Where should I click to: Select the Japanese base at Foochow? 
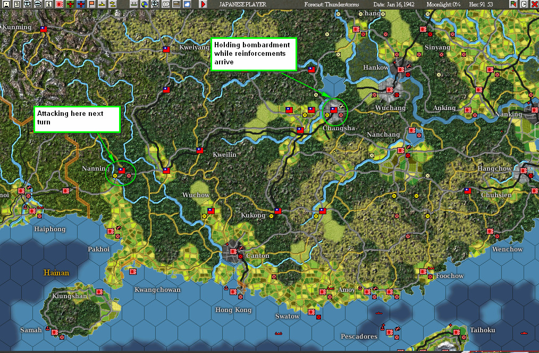[x=423, y=272]
